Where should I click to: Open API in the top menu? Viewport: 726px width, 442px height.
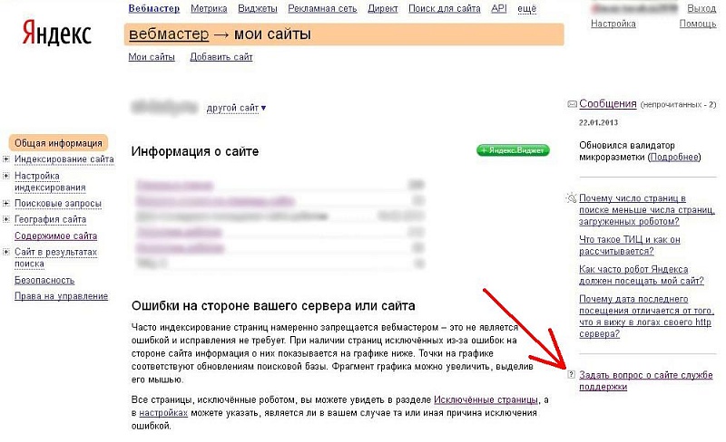[499, 8]
